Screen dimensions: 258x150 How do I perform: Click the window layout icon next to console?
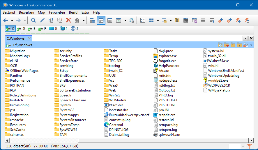pos(195,21)
